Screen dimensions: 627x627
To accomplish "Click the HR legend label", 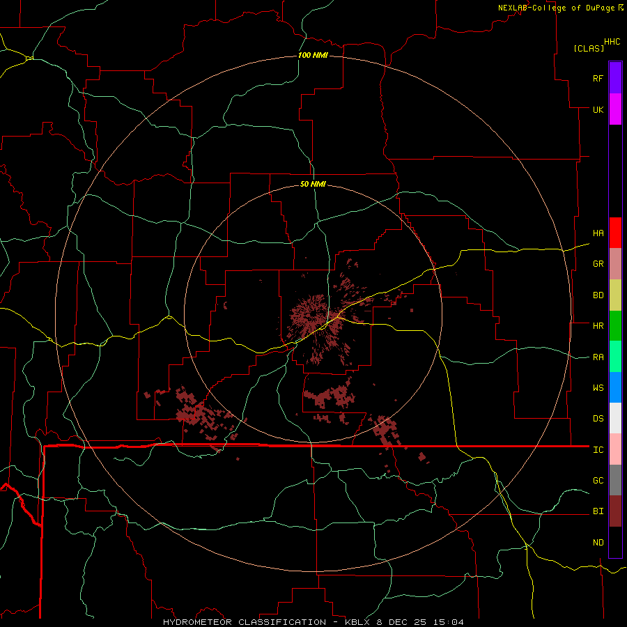I will point(598,326).
